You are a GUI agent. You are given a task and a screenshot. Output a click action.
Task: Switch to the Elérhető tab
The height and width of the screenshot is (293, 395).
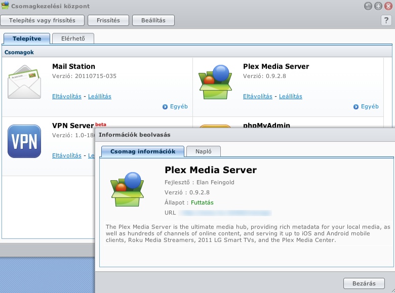pos(73,38)
